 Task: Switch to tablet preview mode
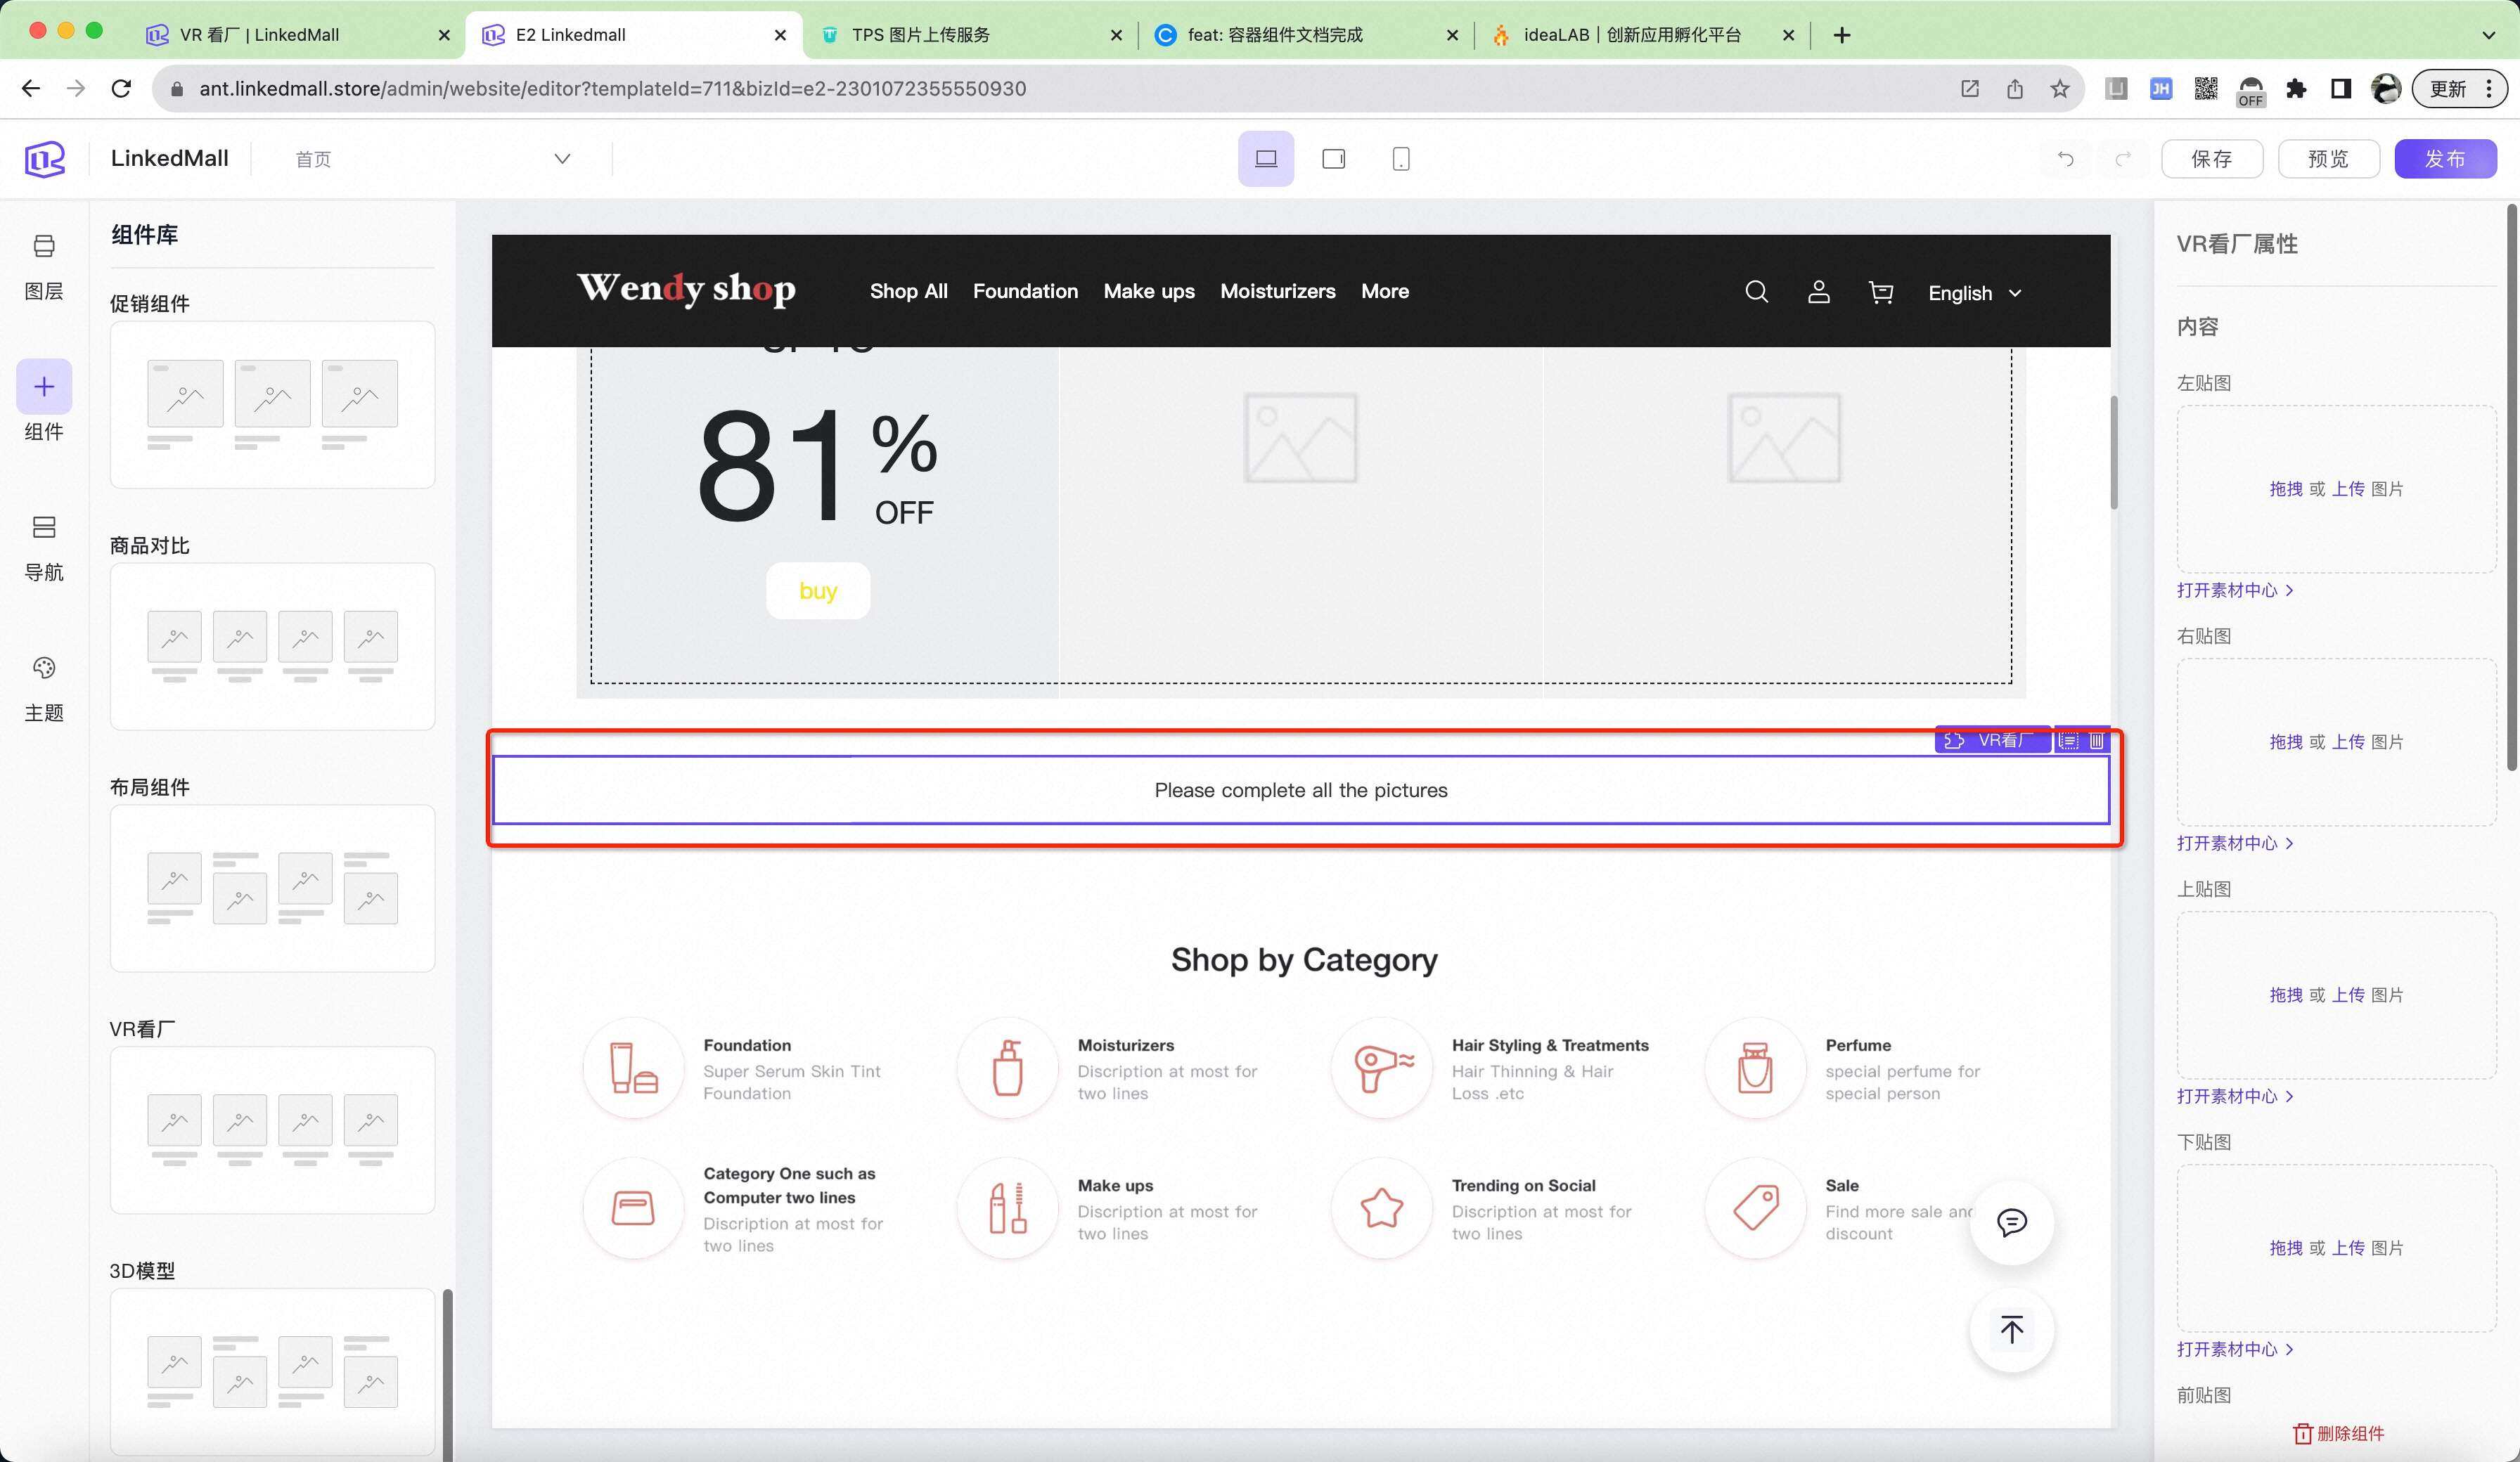(1333, 159)
